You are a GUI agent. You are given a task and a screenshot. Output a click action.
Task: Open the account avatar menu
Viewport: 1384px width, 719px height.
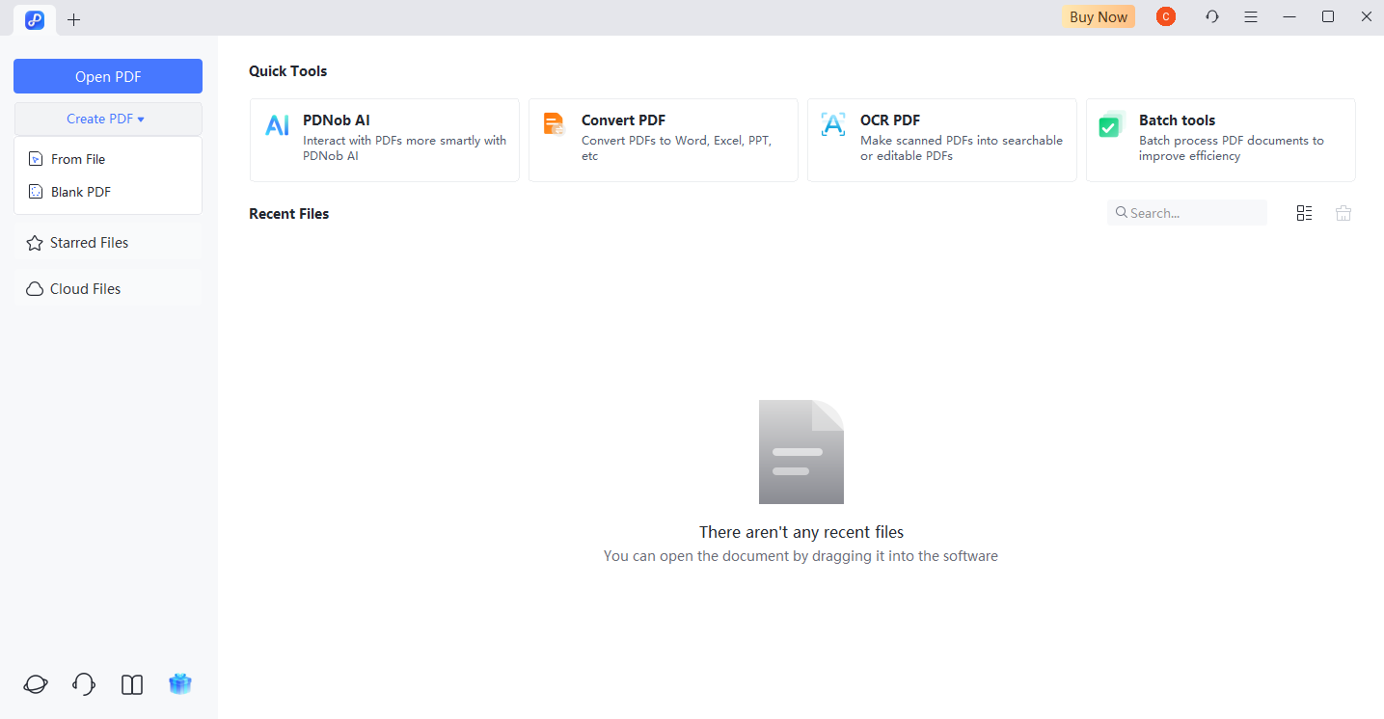coord(1165,16)
